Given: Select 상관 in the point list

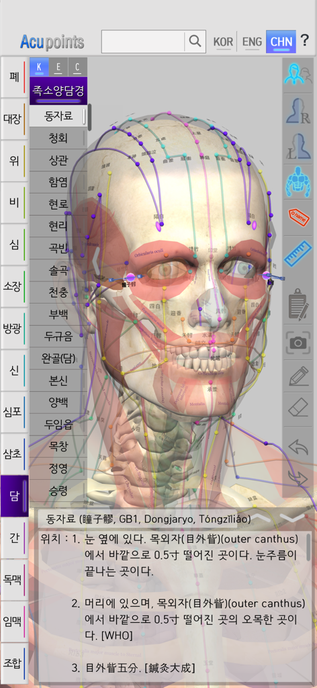Looking at the screenshot, I should tap(58, 160).
